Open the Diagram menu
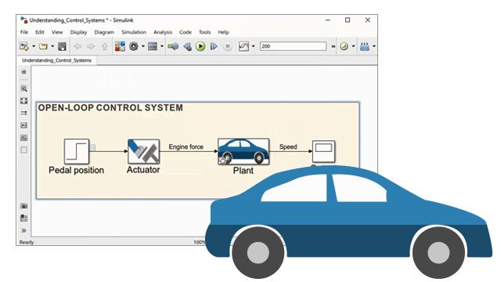The width and height of the screenshot is (501, 282). [104, 32]
